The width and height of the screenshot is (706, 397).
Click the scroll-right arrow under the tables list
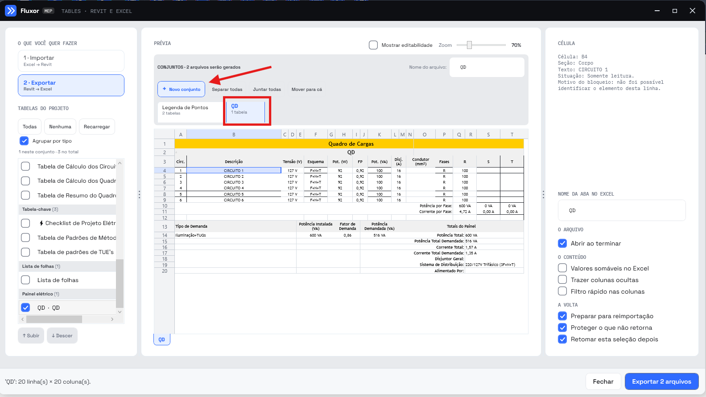point(112,319)
